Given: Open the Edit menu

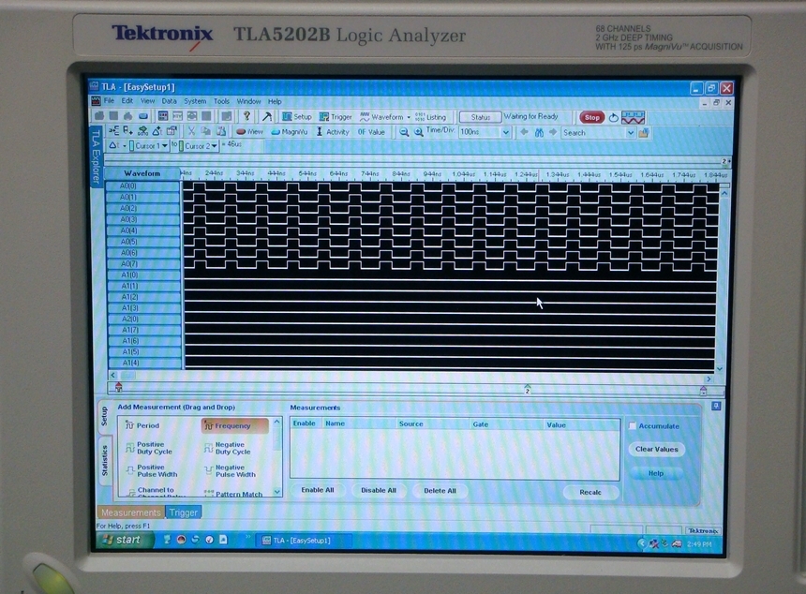Looking at the screenshot, I should point(127,100).
